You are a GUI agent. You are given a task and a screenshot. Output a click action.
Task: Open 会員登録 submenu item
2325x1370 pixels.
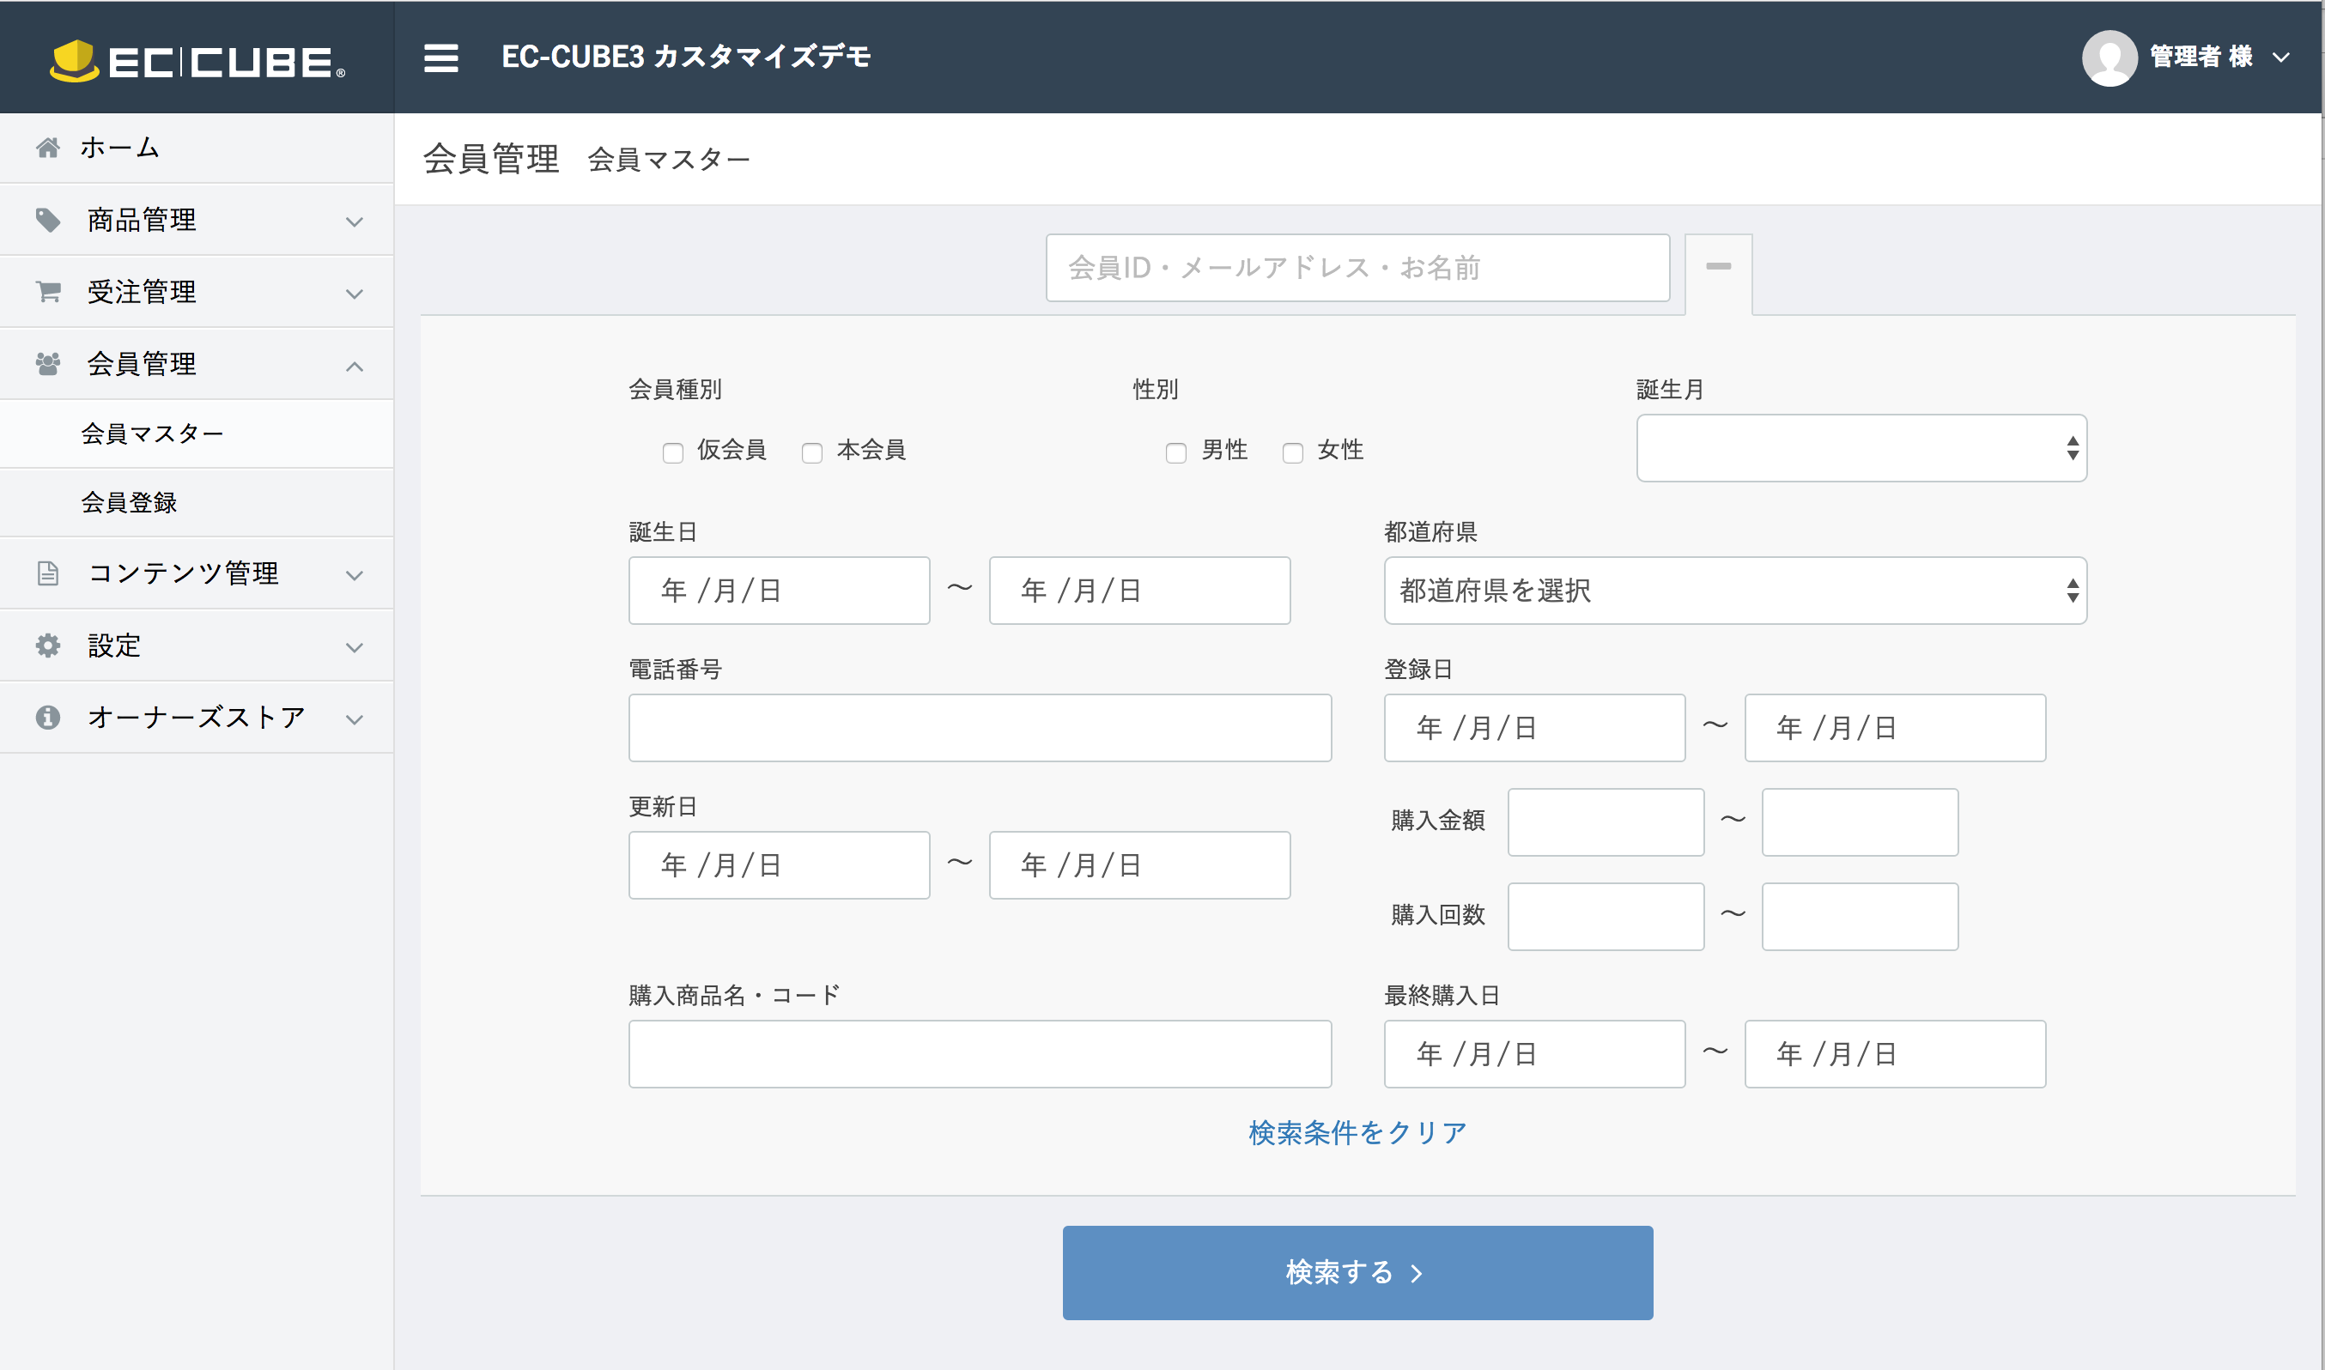pyautogui.click(x=130, y=503)
